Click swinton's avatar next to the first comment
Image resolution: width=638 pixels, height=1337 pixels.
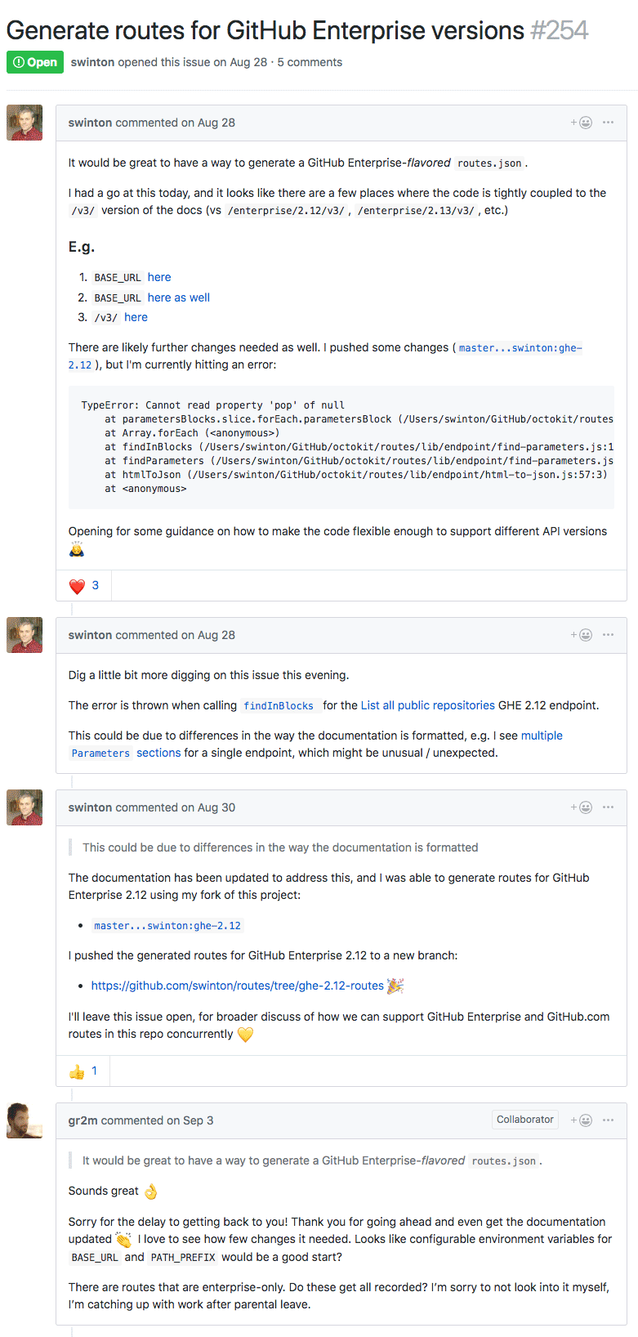click(x=24, y=122)
